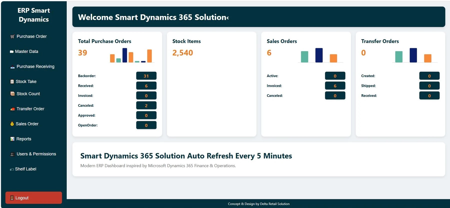Select the Sales Orders card title
The width and height of the screenshot is (450, 208).
[x=282, y=41]
